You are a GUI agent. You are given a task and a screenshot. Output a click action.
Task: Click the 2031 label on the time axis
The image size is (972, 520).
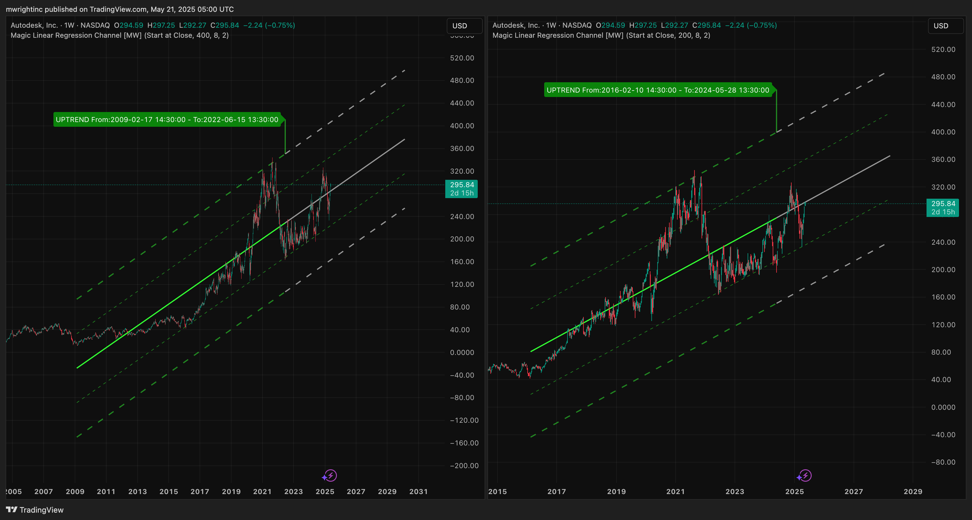418,491
